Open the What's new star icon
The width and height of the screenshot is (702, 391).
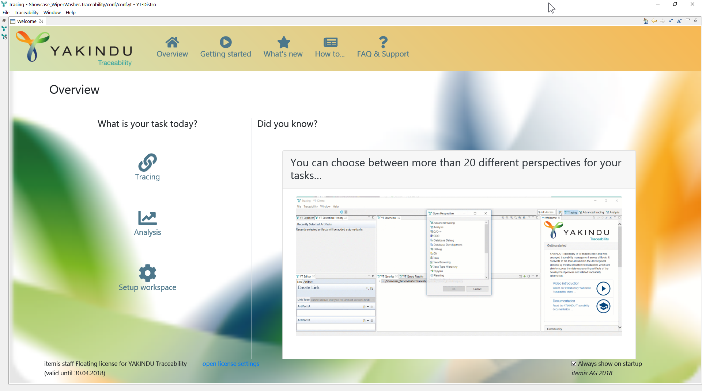click(x=283, y=42)
